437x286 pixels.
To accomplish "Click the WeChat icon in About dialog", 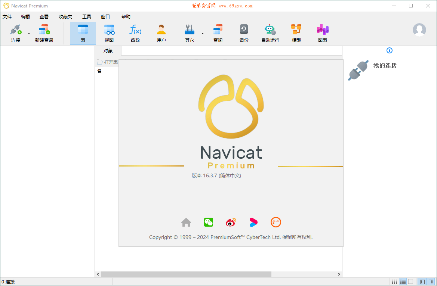I will (x=209, y=222).
